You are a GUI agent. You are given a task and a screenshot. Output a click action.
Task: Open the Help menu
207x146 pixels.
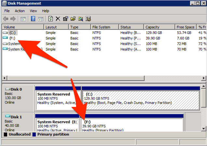point(46,11)
